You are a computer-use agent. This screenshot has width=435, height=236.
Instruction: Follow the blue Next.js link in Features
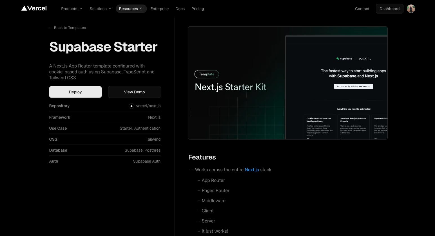[x=252, y=170]
